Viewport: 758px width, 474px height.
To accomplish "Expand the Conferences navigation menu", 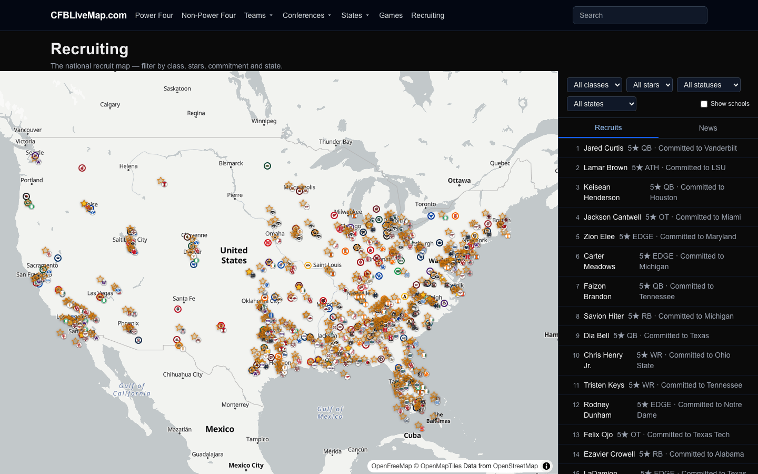I will point(307,15).
